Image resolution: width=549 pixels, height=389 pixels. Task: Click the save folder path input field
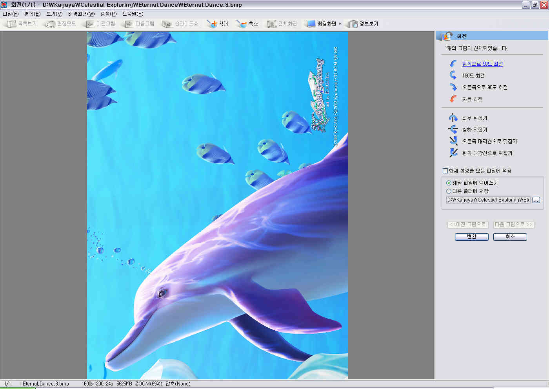click(488, 200)
